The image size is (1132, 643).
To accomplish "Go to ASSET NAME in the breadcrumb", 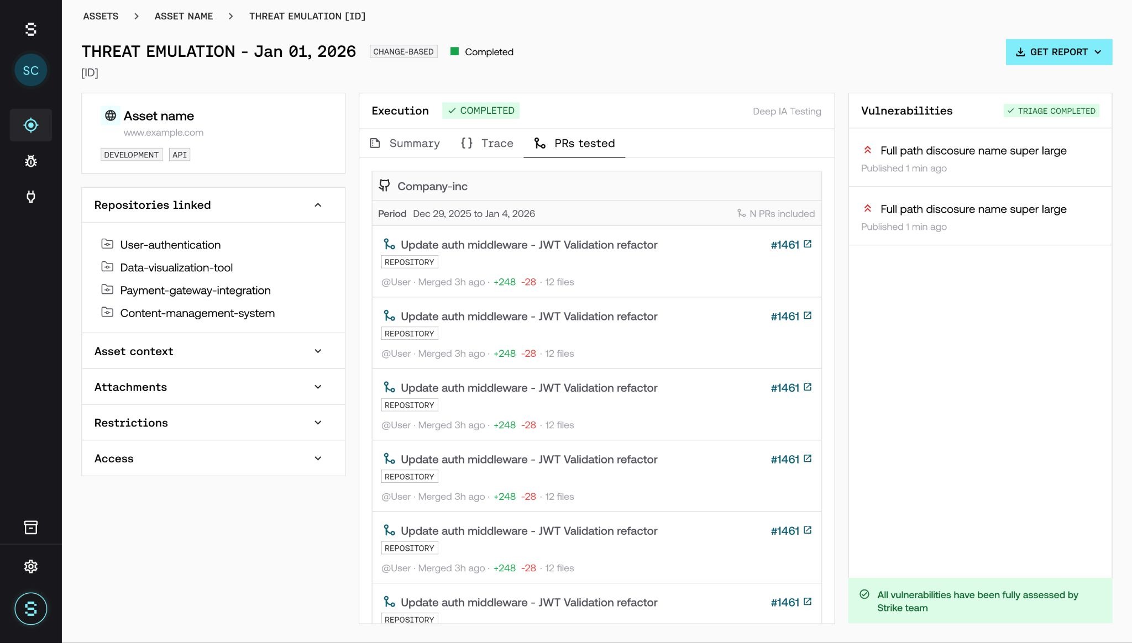I will point(184,17).
